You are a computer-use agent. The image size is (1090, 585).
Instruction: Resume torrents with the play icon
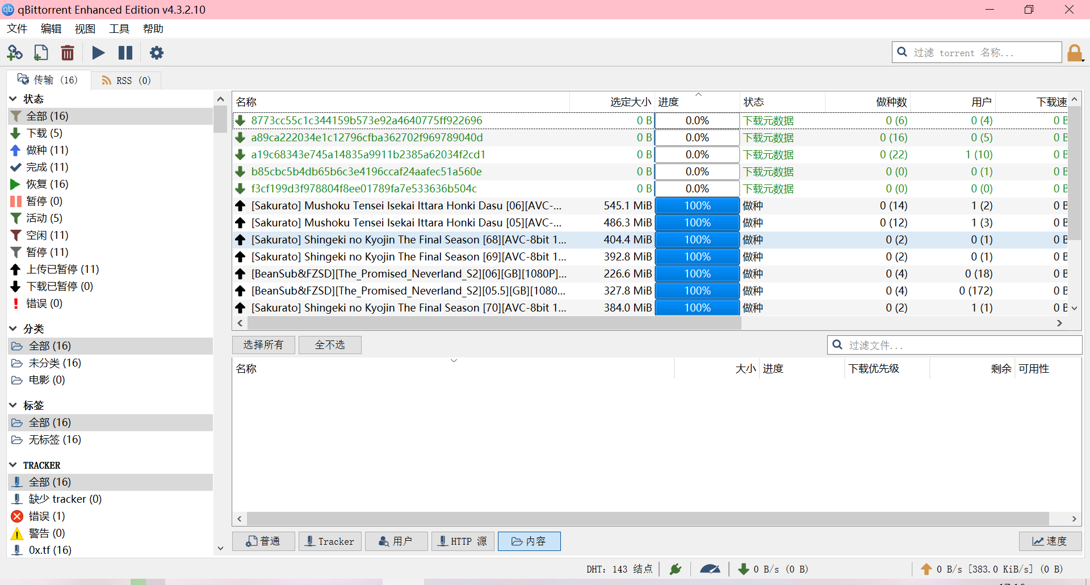pyautogui.click(x=98, y=53)
